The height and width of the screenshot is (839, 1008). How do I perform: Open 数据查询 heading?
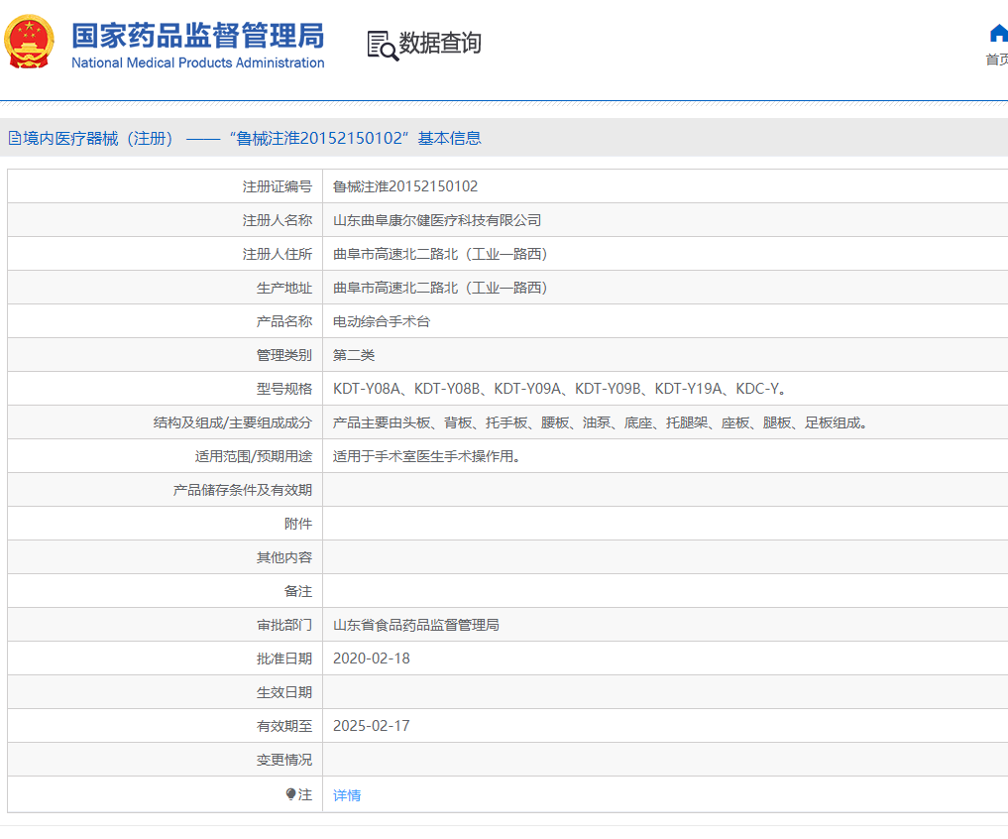click(440, 43)
